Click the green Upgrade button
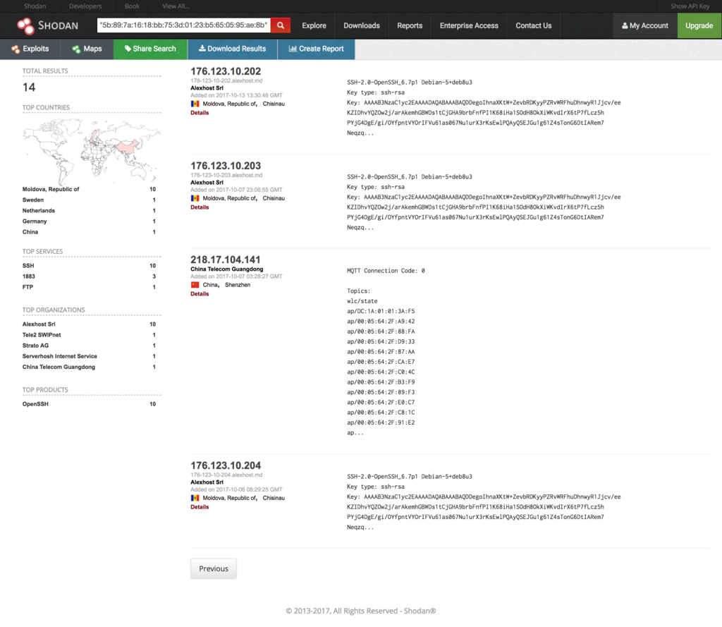Image resolution: width=722 pixels, height=627 pixels. point(699,26)
